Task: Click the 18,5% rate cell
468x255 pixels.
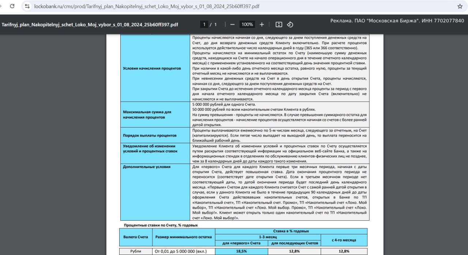Action: [241, 251]
